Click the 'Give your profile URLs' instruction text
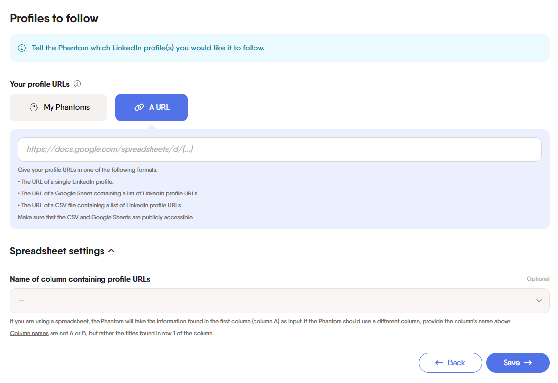The image size is (558, 383). tap(88, 170)
